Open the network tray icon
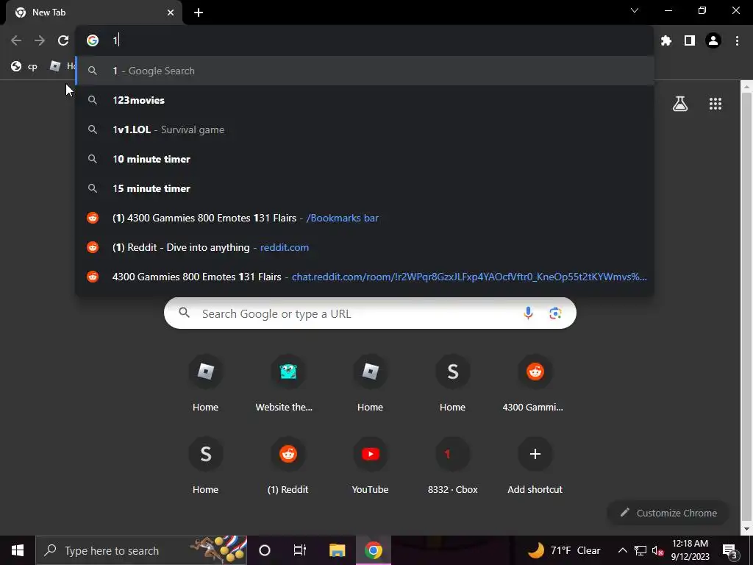This screenshot has width=753, height=565. [x=640, y=550]
